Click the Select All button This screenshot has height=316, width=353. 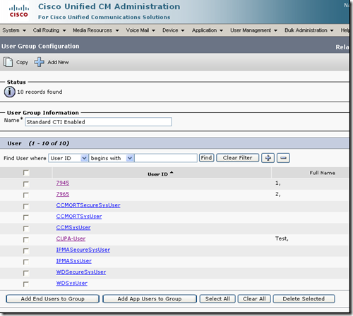(217, 299)
